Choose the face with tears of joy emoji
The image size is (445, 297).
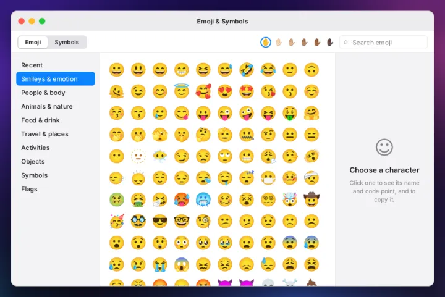268,70
